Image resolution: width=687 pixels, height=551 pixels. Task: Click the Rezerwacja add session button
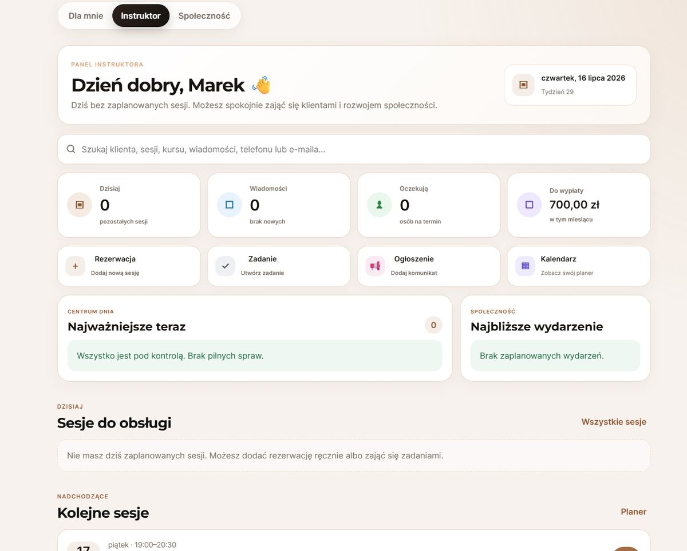tap(129, 266)
